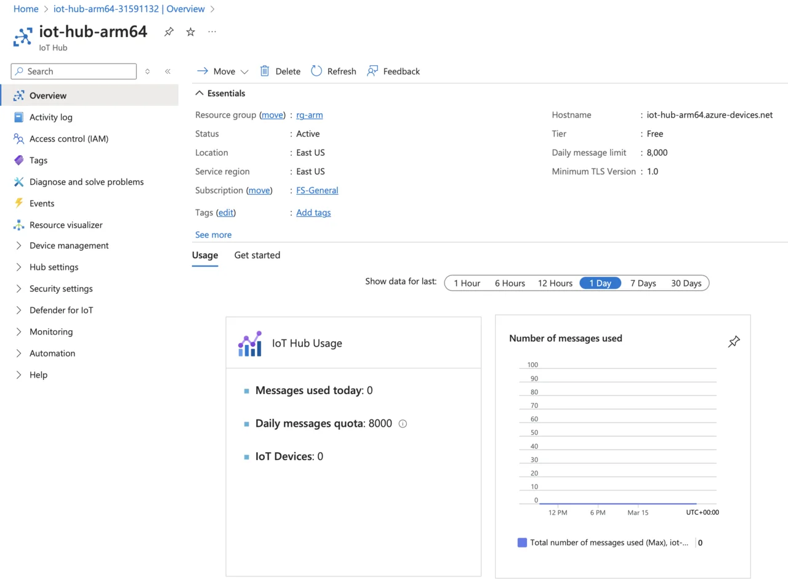Expand the Device management section
The width and height of the screenshot is (788, 582).
click(x=18, y=246)
